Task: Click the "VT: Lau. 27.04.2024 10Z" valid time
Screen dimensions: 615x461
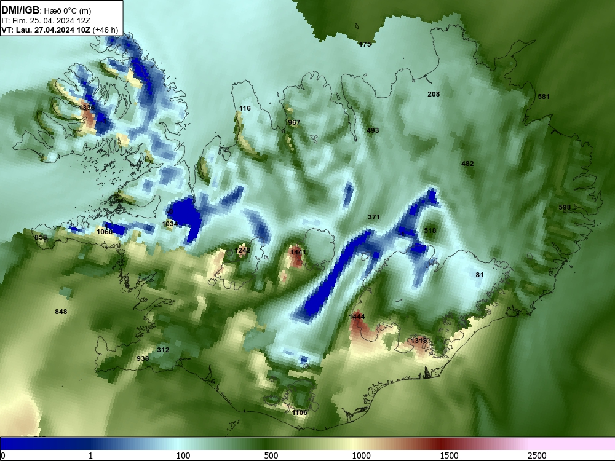Action: pyautogui.click(x=46, y=30)
